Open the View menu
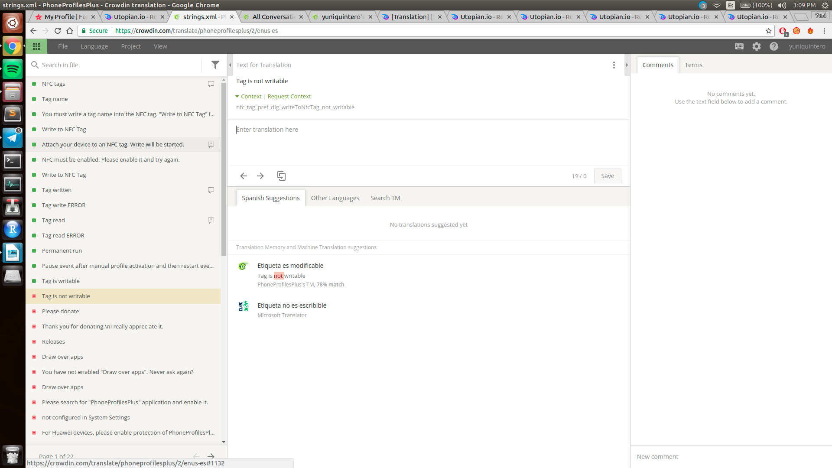This screenshot has height=468, width=832. (x=160, y=46)
